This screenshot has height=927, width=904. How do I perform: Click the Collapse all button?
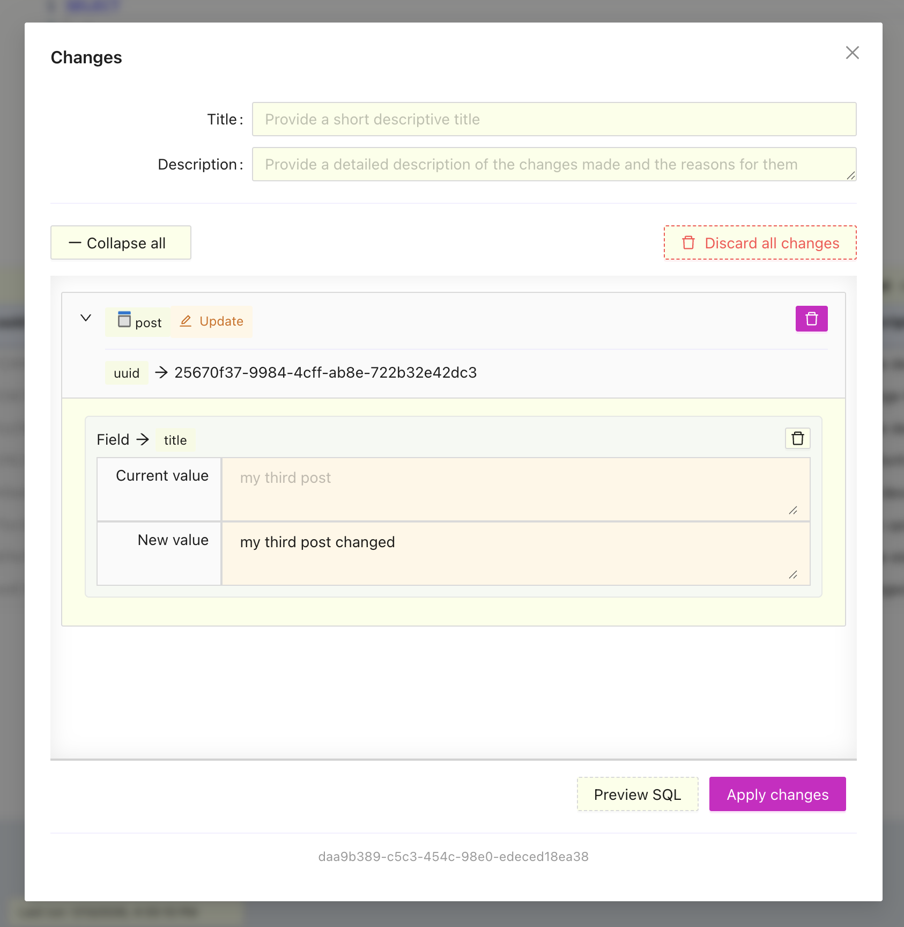pyautogui.click(x=121, y=243)
